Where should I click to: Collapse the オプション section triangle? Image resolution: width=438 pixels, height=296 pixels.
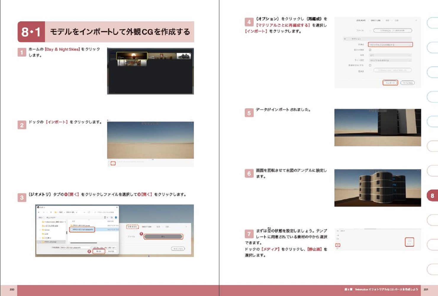pyautogui.click(x=345, y=39)
